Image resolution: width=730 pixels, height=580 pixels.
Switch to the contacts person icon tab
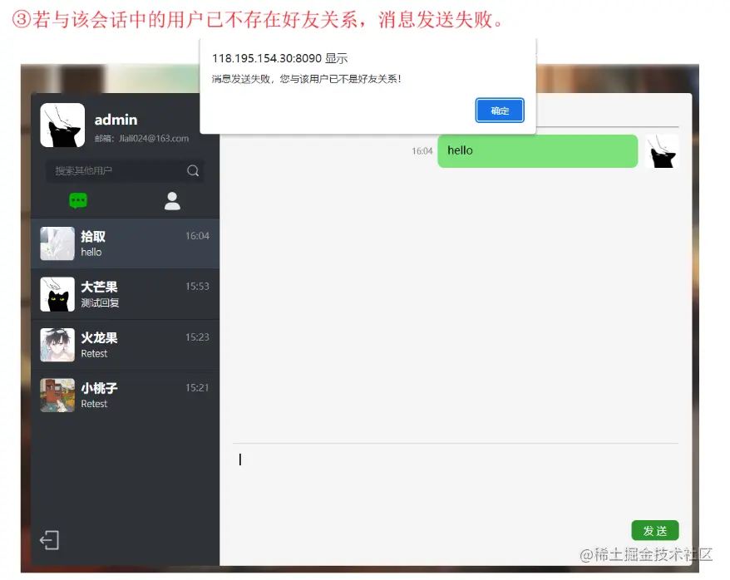click(x=172, y=201)
